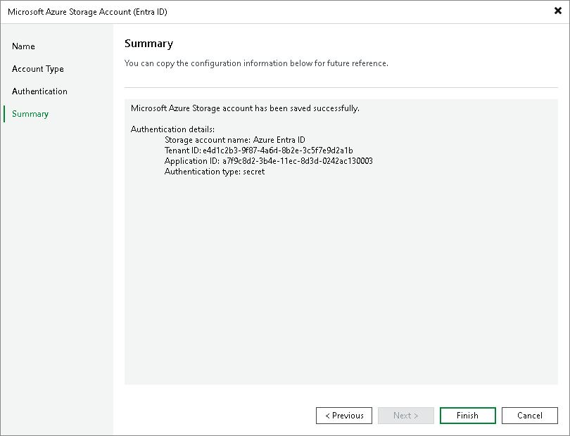Click the Tenant ID line

point(258,150)
